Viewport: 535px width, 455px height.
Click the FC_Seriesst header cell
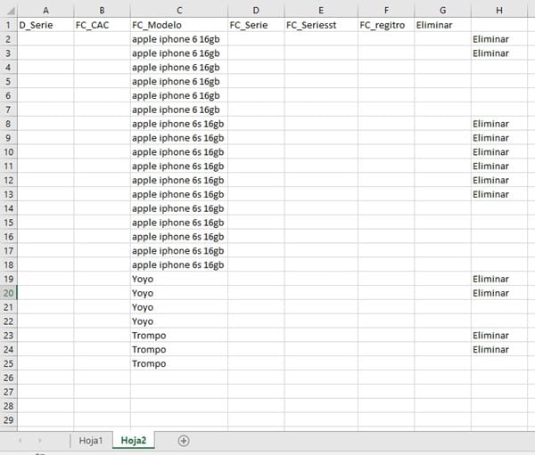coord(321,25)
